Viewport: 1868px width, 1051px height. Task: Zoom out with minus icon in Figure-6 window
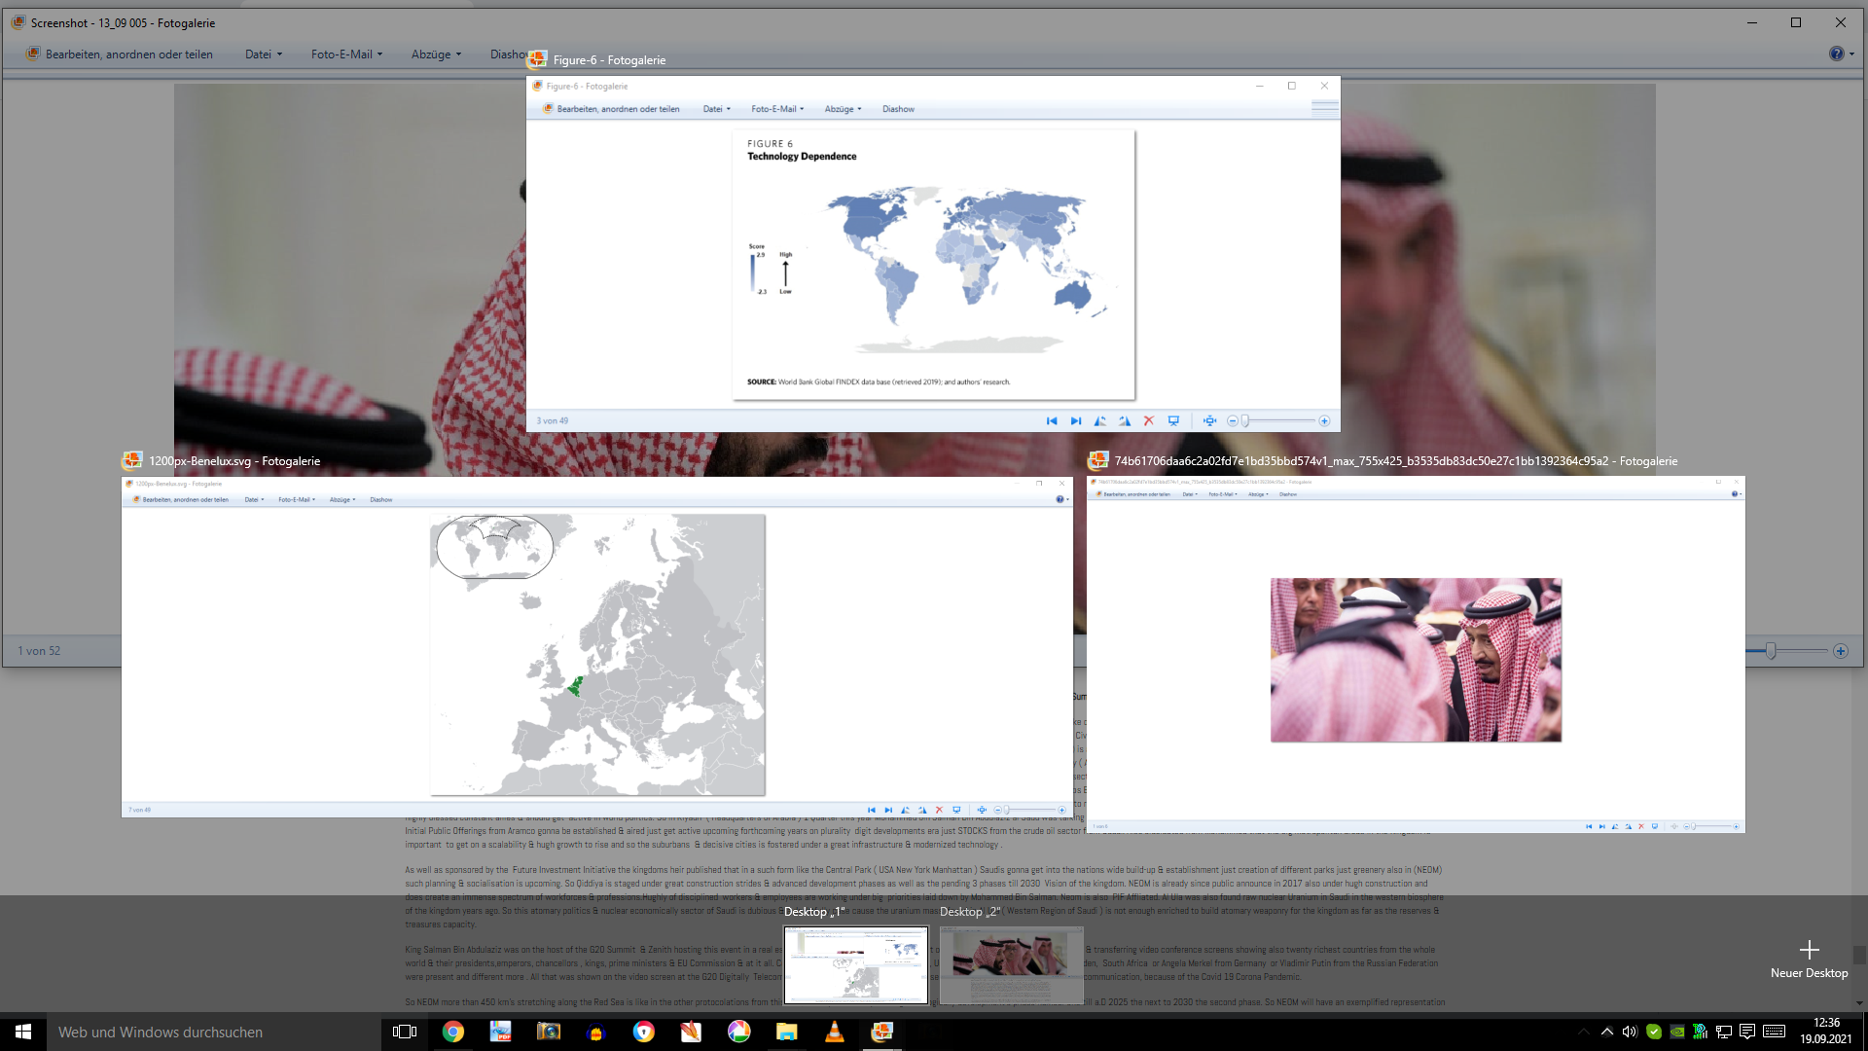[x=1233, y=421]
